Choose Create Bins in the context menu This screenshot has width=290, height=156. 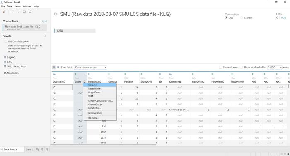(x=100, y=108)
